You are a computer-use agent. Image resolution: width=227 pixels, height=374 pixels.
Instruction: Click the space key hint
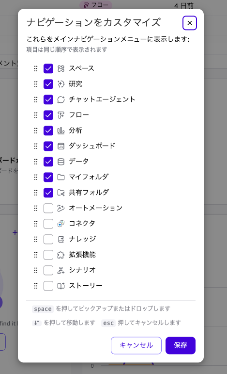point(43,309)
